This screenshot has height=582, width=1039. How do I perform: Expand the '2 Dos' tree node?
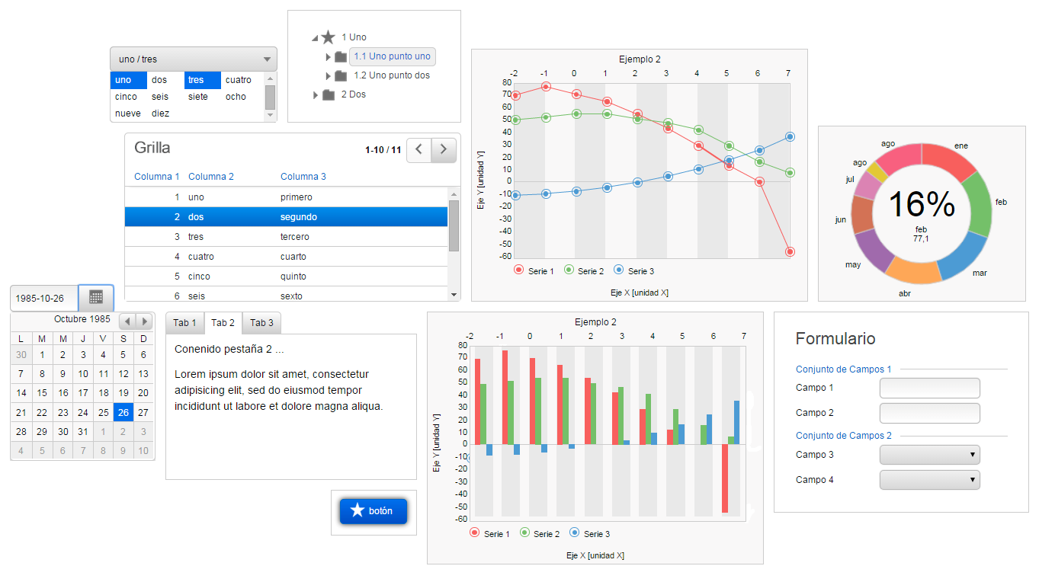tap(316, 94)
